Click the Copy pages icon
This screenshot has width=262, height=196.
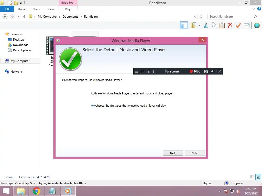tap(214, 25)
